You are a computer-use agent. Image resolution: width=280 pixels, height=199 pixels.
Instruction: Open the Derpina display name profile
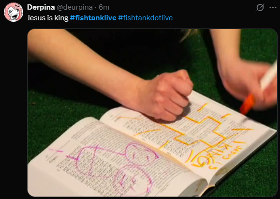click(41, 8)
